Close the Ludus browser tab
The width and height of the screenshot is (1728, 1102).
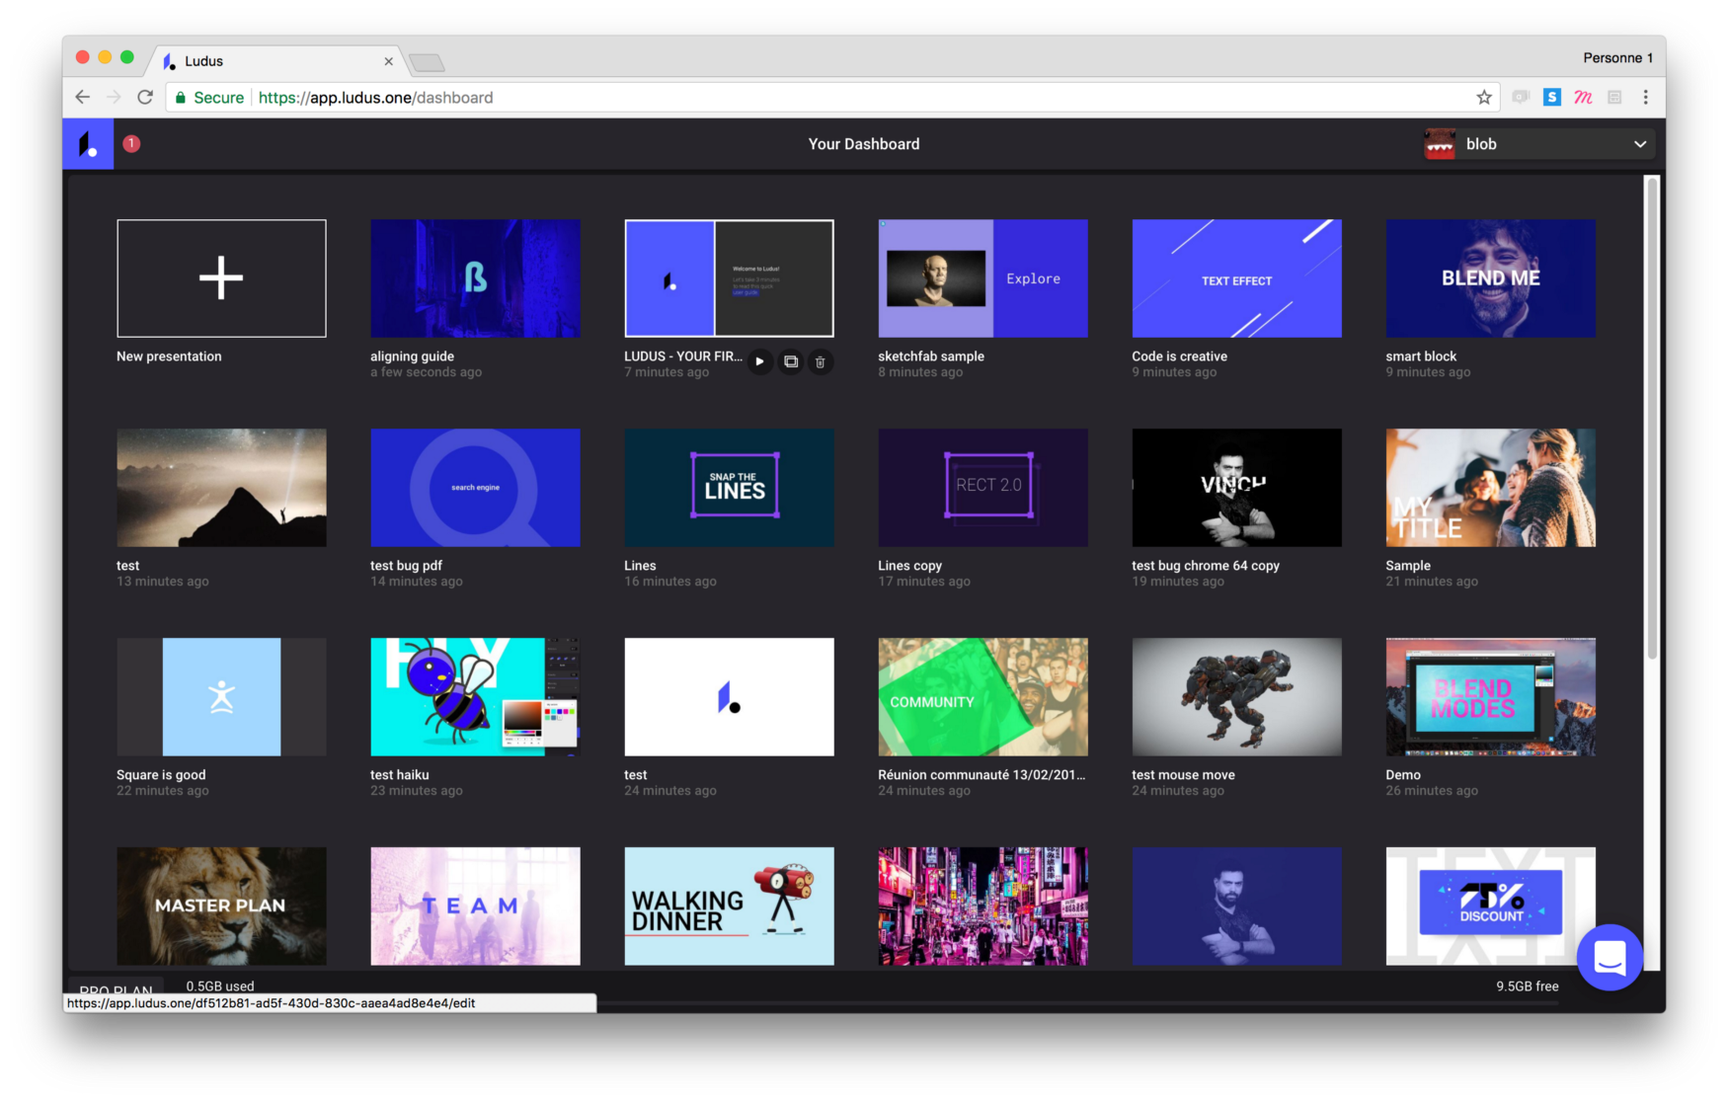point(388,61)
